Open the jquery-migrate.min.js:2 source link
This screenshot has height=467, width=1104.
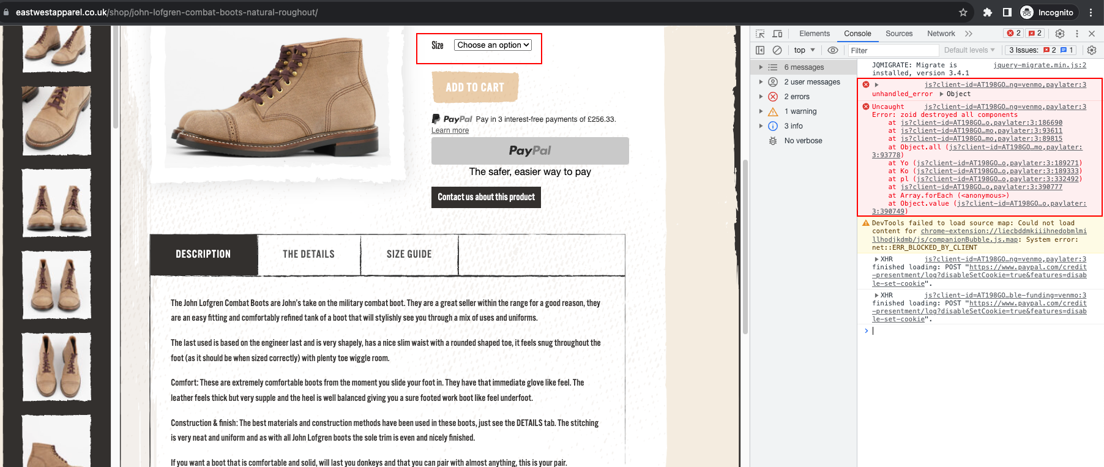coord(1040,65)
